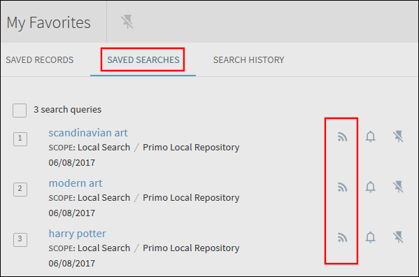
Task: Run the modern art saved search
Action: 76,183
